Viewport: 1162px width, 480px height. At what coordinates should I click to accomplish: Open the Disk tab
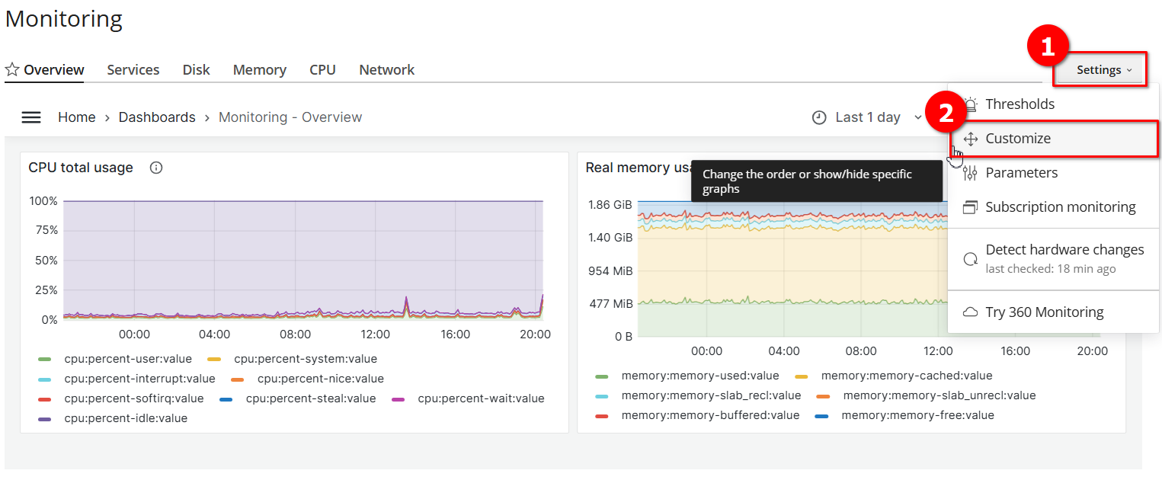[x=197, y=69]
